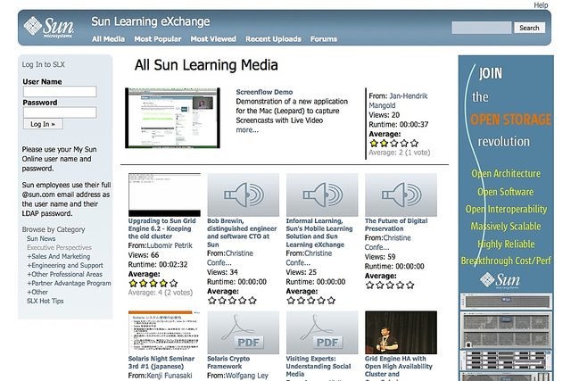Open Grid Engine HA with Open High Availability title
Image resolution: width=571 pixels, height=381 pixels.
(x=399, y=366)
